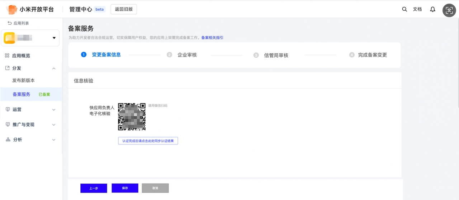Click the 返回旧版 button
The image size is (459, 200).
124,9
